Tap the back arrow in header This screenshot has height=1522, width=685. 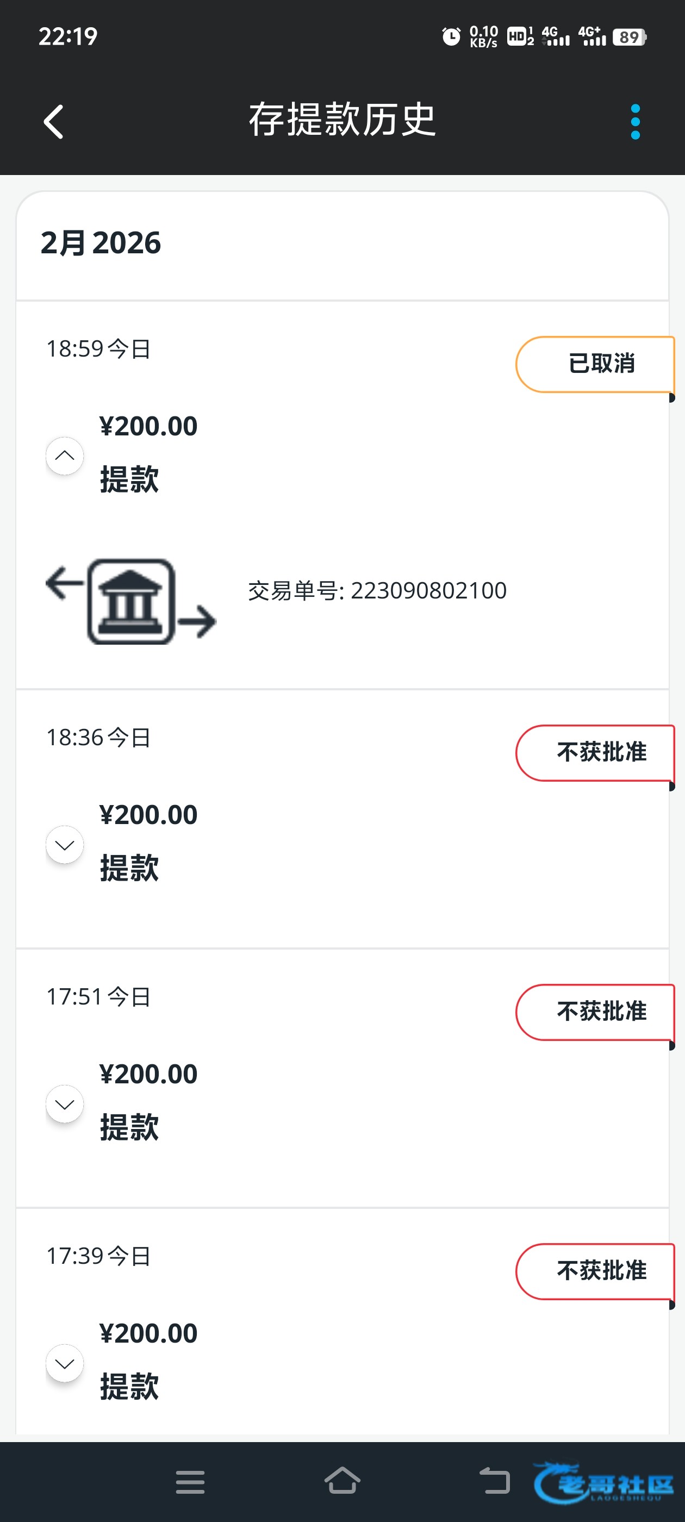tap(54, 122)
